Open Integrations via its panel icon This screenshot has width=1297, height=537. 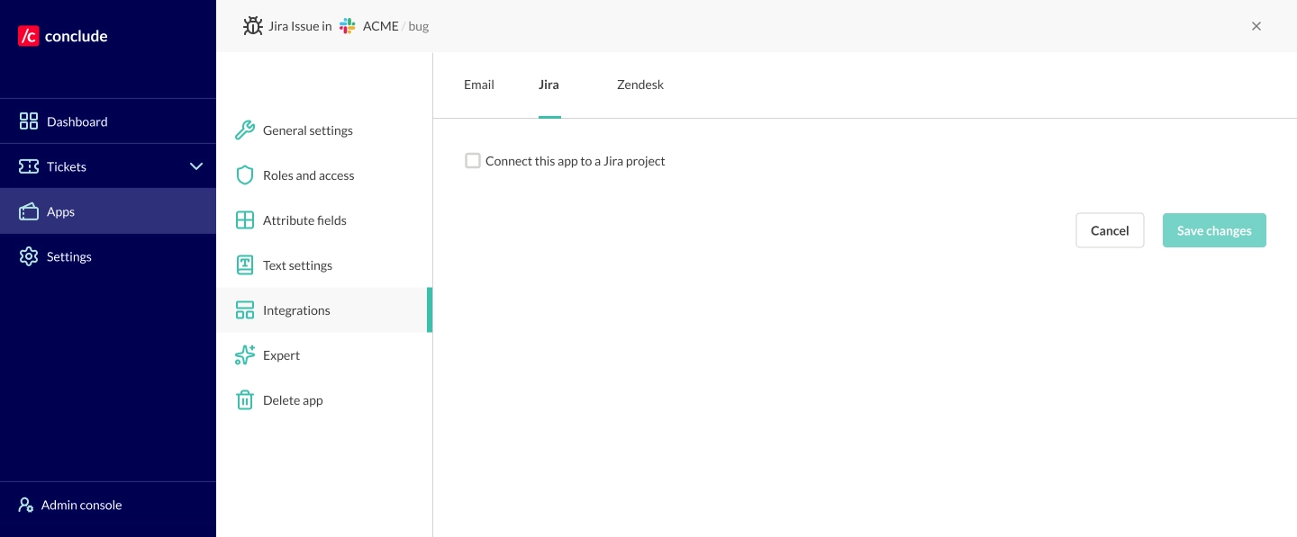(245, 309)
